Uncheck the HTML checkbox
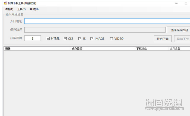The width and height of the screenshot is (190, 116). (x=48, y=38)
